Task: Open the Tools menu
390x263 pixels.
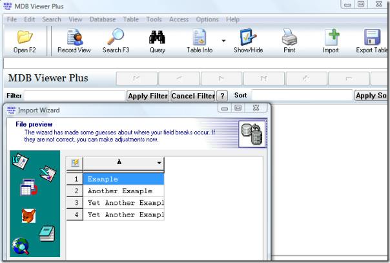Action: (154, 19)
